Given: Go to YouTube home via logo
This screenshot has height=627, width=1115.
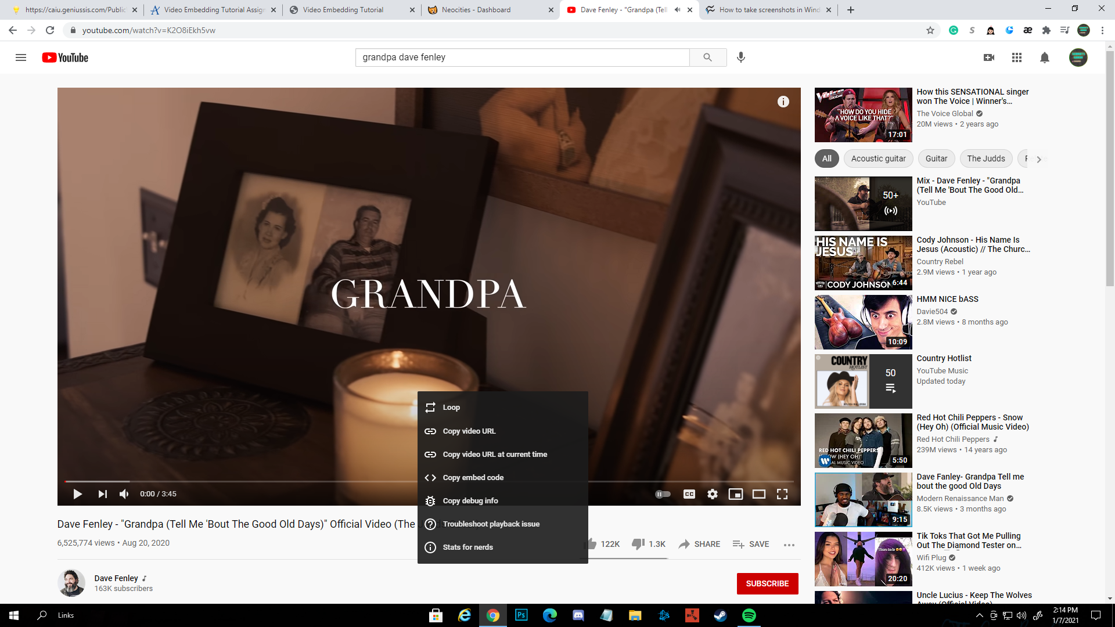Looking at the screenshot, I should click(x=65, y=57).
